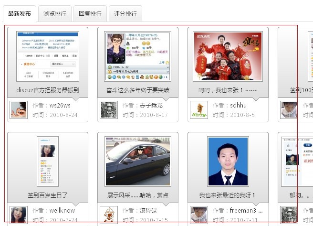313x226 pixels.
Task: Click the Sorry avatar of sdhhu
Action: point(199,110)
